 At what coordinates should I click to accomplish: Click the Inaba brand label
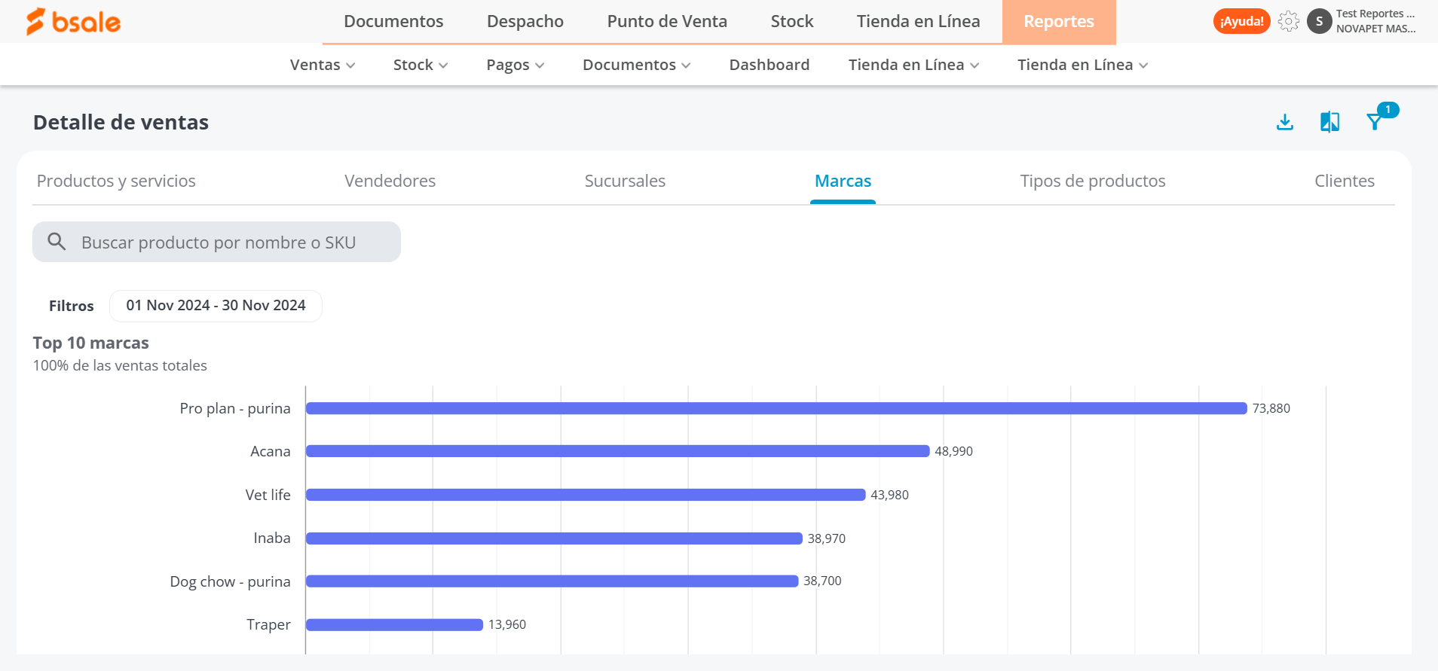(272, 538)
